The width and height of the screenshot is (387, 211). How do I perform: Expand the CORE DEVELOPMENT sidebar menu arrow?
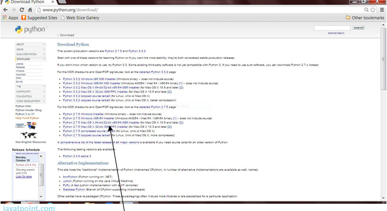[x=44, y=101]
